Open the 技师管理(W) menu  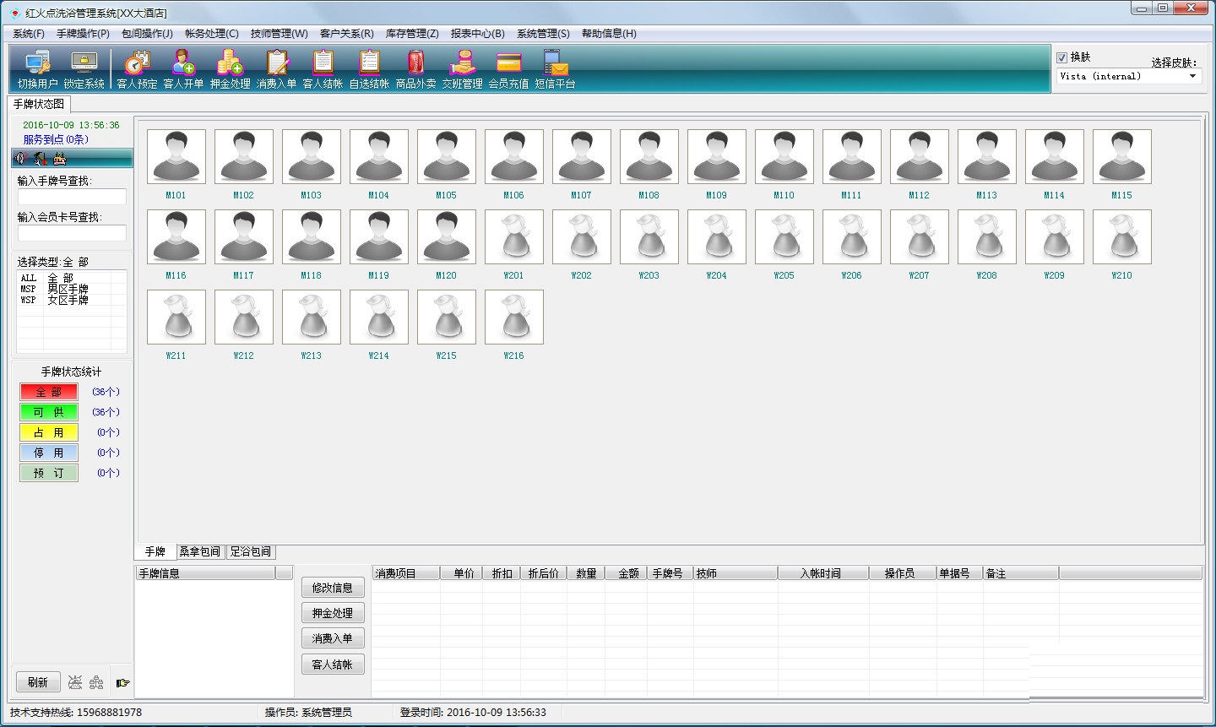[279, 34]
